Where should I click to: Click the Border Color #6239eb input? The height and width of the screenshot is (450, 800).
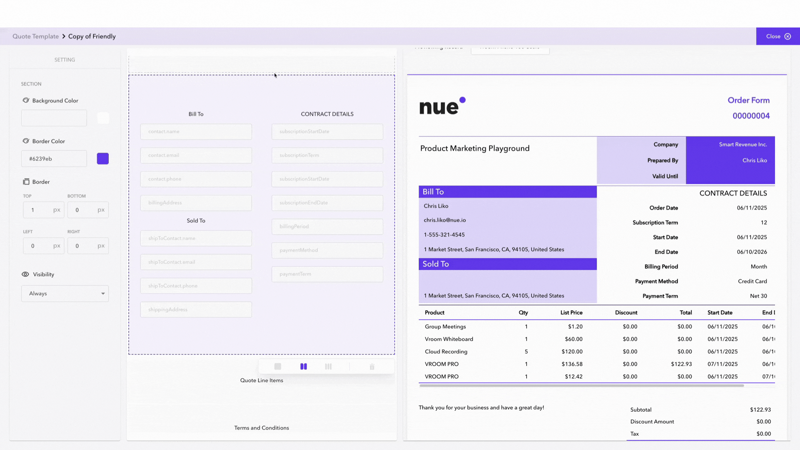point(54,159)
